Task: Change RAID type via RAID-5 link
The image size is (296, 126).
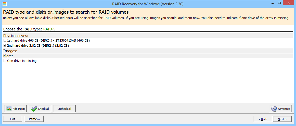Action: tap(49, 29)
